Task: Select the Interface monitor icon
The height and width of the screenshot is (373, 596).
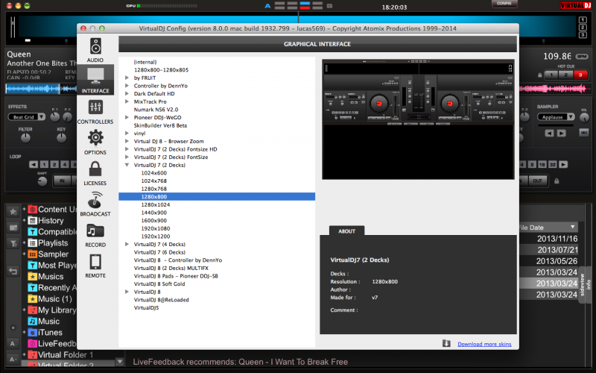Action: coord(95,79)
